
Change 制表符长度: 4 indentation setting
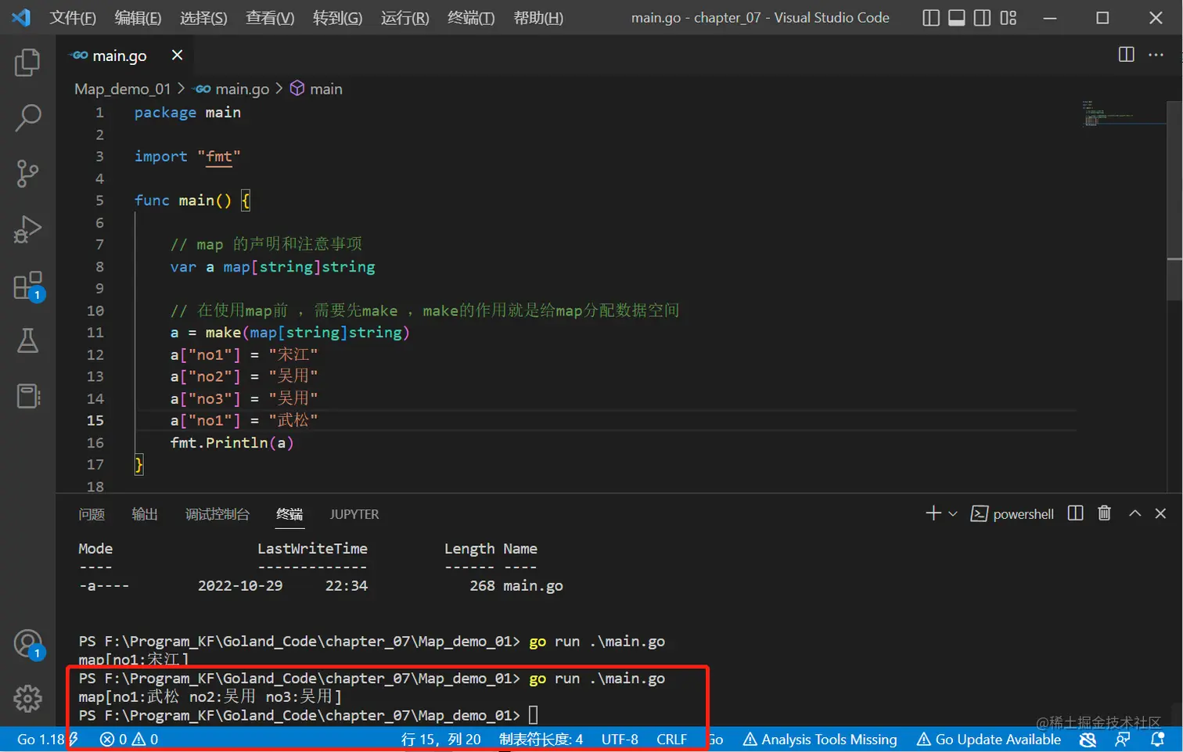click(x=541, y=739)
